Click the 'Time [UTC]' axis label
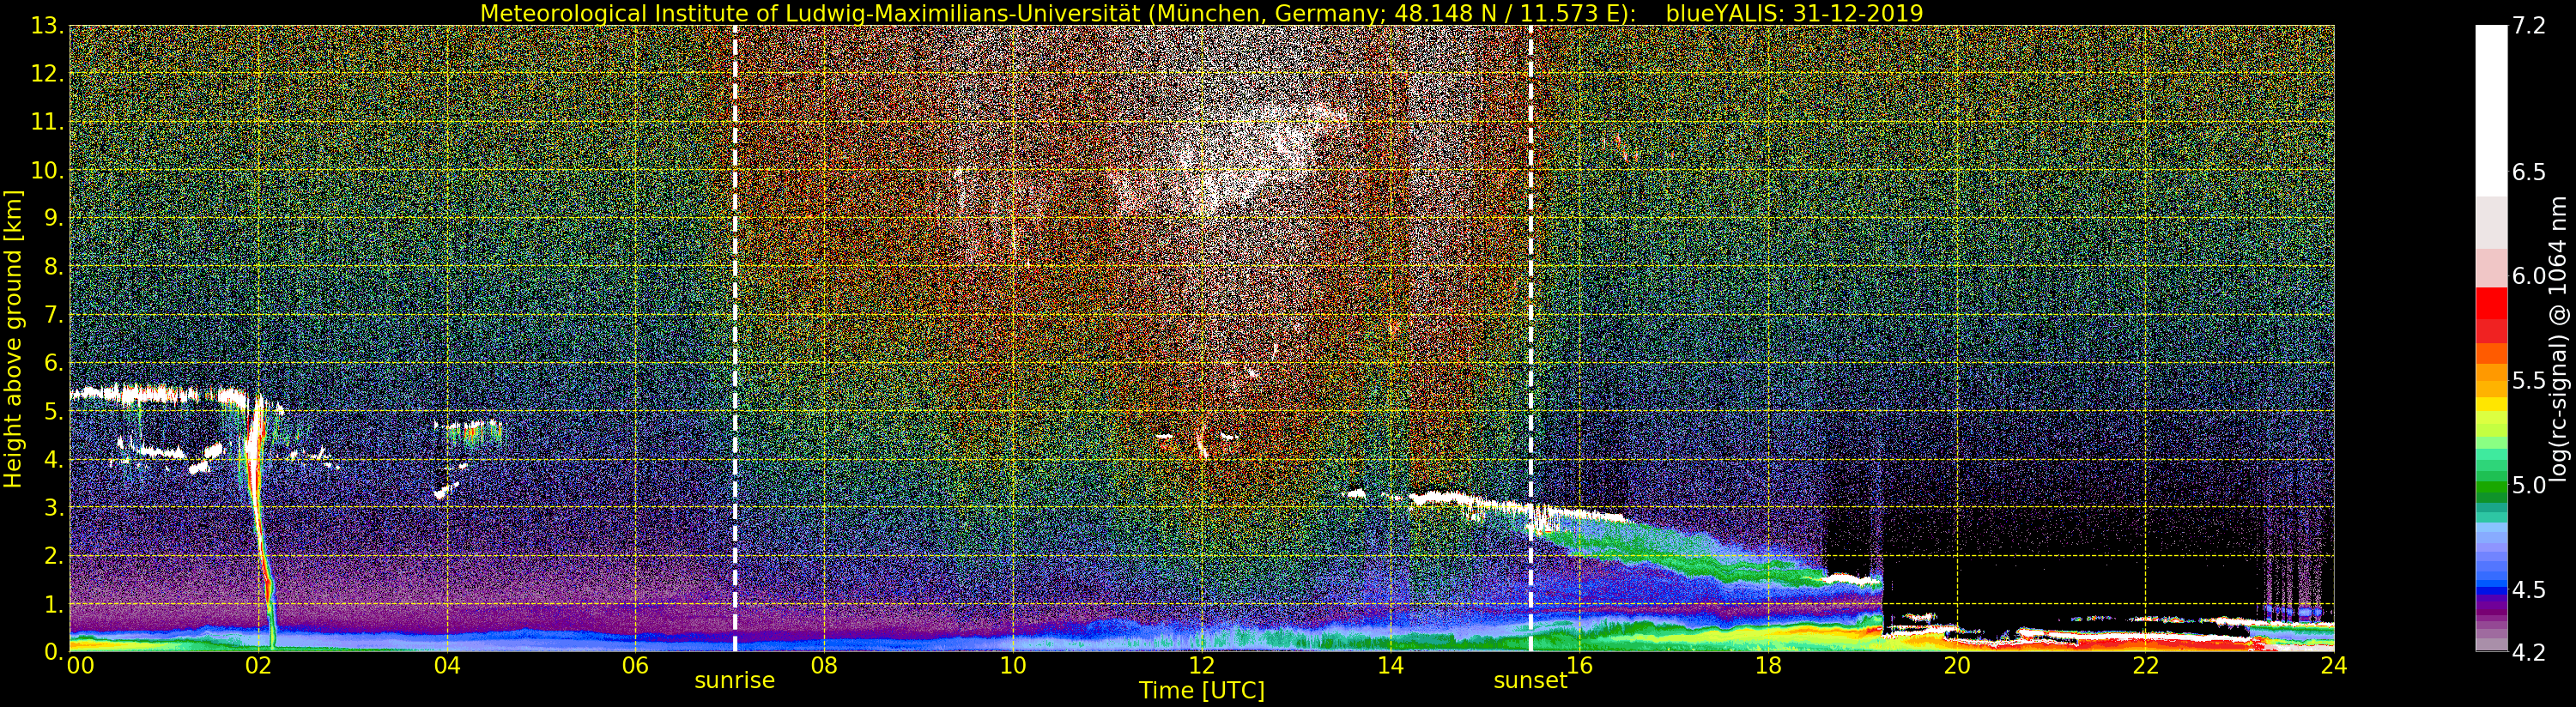 pos(1202,691)
